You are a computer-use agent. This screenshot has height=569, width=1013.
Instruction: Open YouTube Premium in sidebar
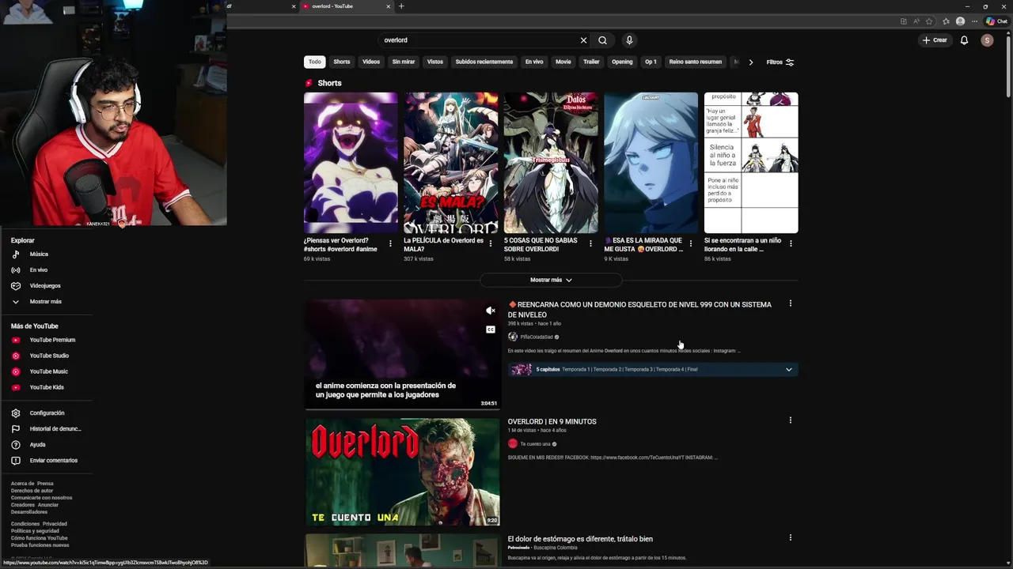click(x=52, y=340)
